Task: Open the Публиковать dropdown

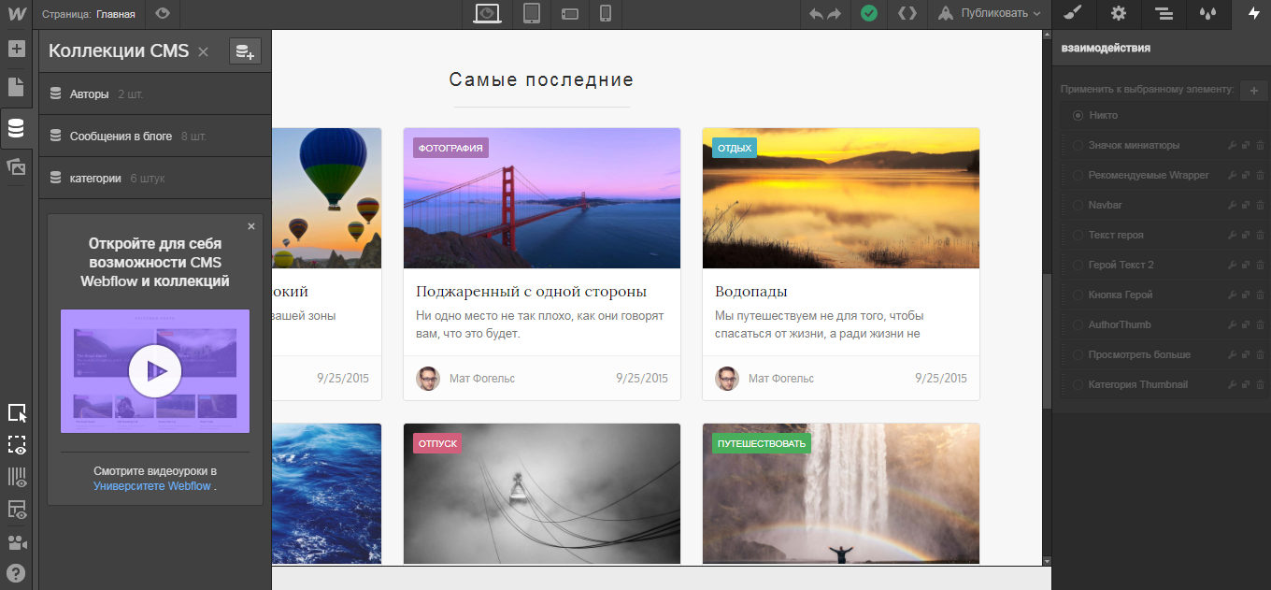Action: coord(987,14)
